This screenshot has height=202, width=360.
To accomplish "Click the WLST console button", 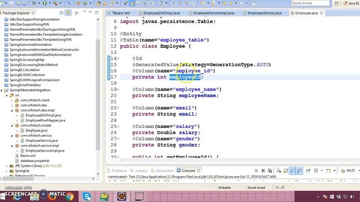I will point(348,171).
